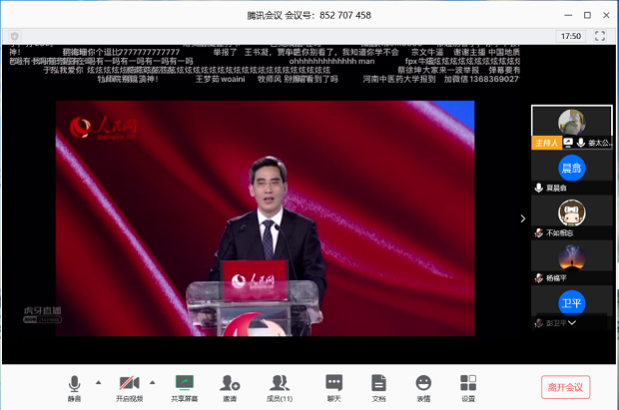Start screen sharing (共享屏幕)
The width and height of the screenshot is (619, 410).
184,386
